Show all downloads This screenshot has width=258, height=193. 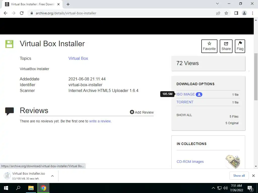pos(239,176)
